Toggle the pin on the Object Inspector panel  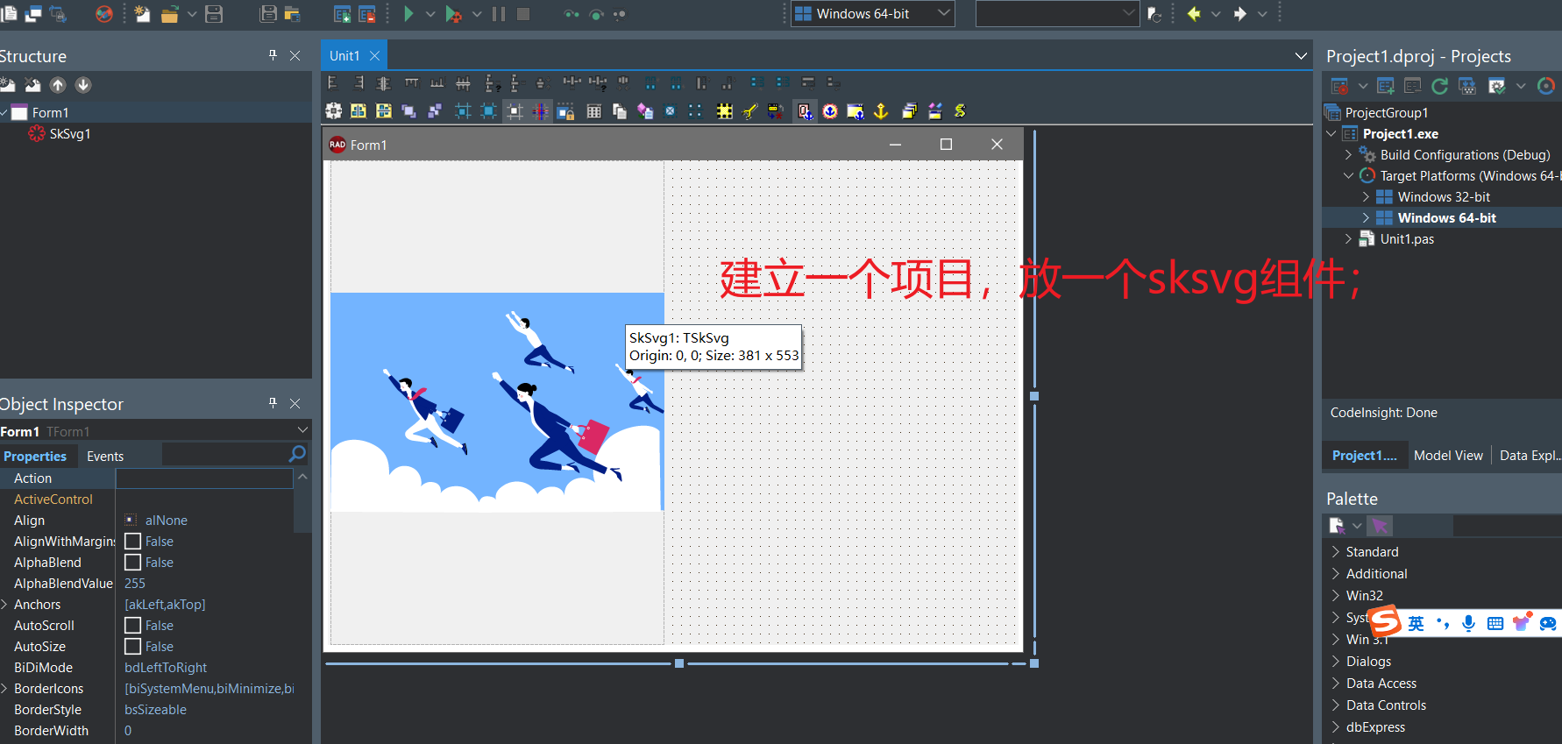pos(273,403)
